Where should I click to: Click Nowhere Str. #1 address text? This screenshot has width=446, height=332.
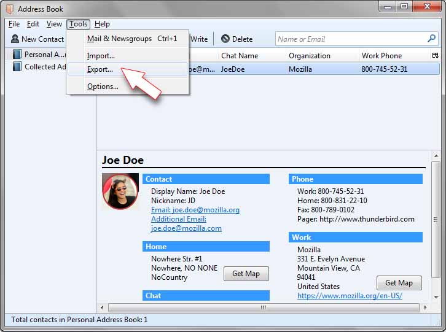point(177,259)
